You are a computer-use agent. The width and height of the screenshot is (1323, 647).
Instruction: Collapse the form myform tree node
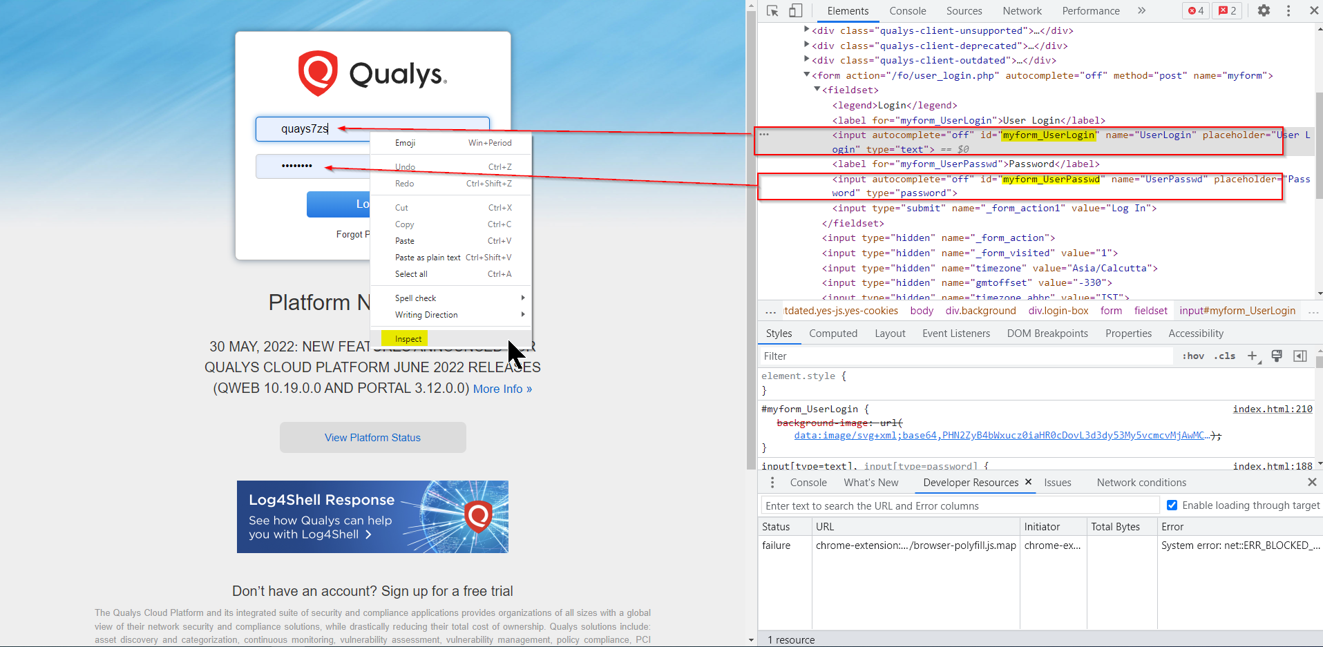[x=806, y=75]
